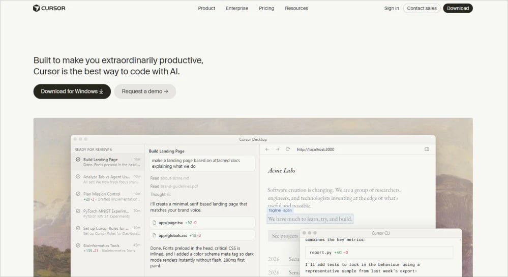Click the Cursor logo in header
This screenshot has width=508, height=277.
49,8
